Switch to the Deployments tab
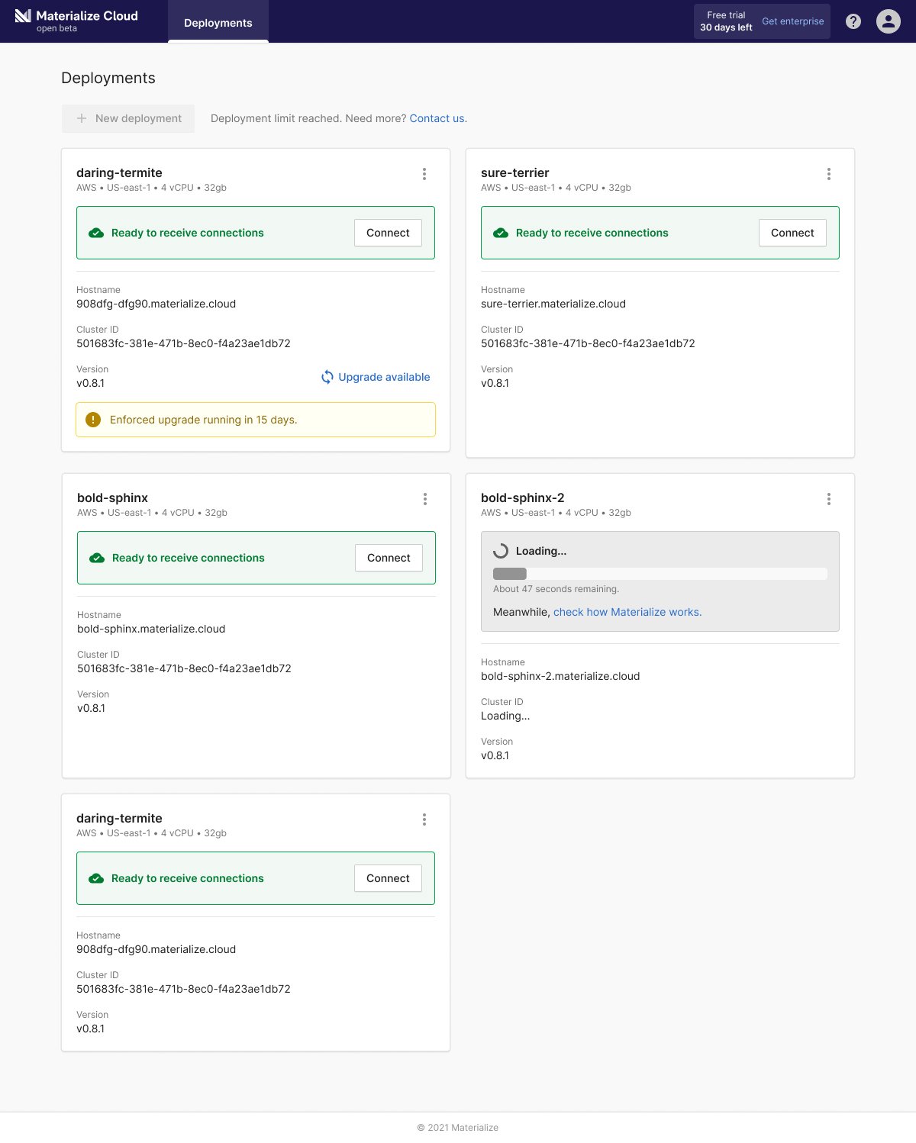Viewport: 916px width, 1143px height. pyautogui.click(x=218, y=22)
